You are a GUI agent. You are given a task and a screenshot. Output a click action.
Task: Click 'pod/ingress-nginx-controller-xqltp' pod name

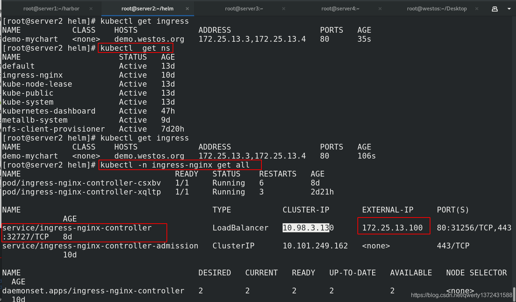tap(82, 192)
